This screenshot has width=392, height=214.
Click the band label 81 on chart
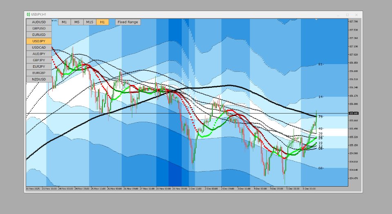pos(321,64)
